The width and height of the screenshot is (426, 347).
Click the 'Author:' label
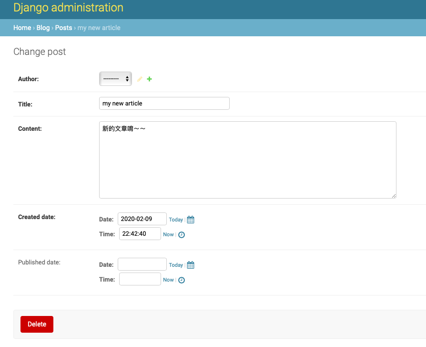pos(29,79)
